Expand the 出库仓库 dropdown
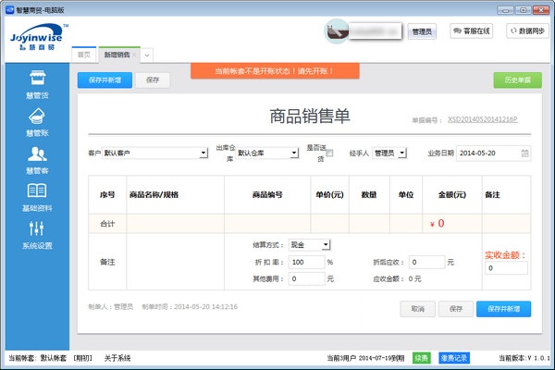 point(294,153)
